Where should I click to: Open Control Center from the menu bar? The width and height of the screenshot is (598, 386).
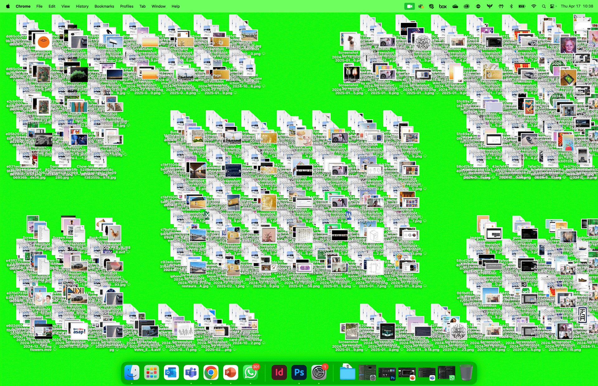coord(552,6)
